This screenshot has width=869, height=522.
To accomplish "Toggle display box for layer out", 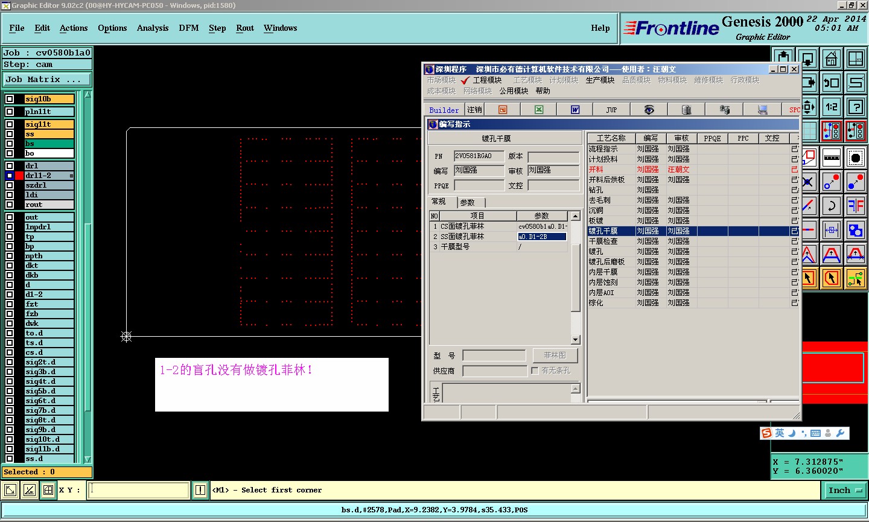I will point(10,217).
